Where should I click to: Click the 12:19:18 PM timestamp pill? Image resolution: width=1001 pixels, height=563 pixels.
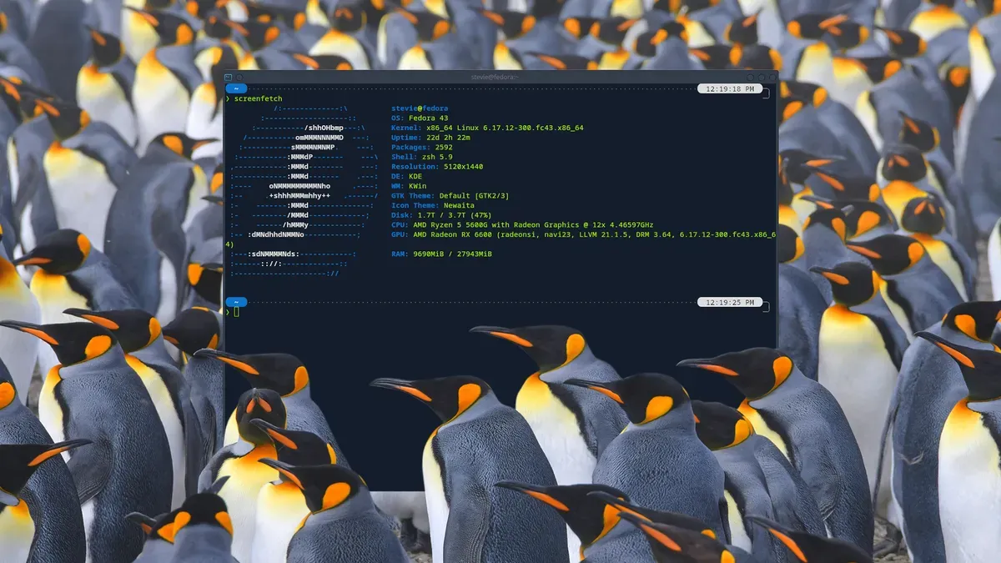tap(730, 88)
